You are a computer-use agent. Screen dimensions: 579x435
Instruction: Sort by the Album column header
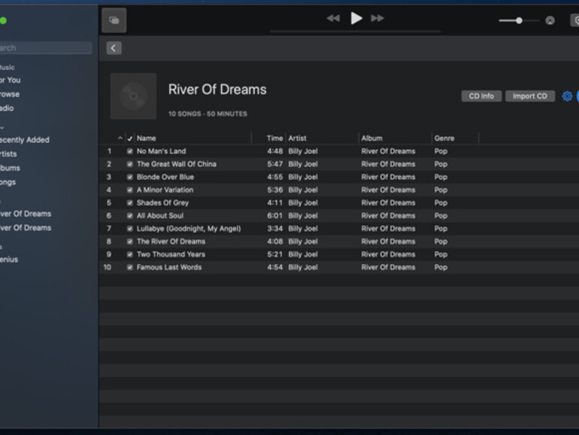point(372,138)
